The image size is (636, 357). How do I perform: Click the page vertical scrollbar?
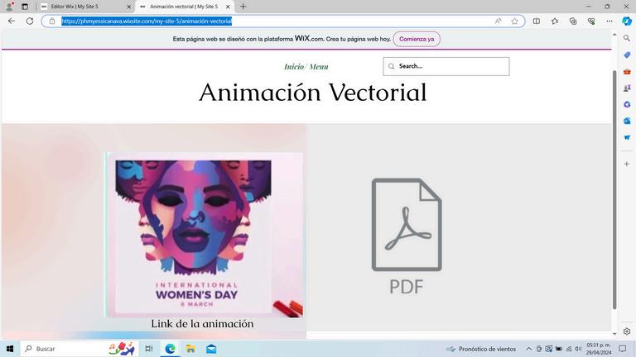[x=614, y=189]
